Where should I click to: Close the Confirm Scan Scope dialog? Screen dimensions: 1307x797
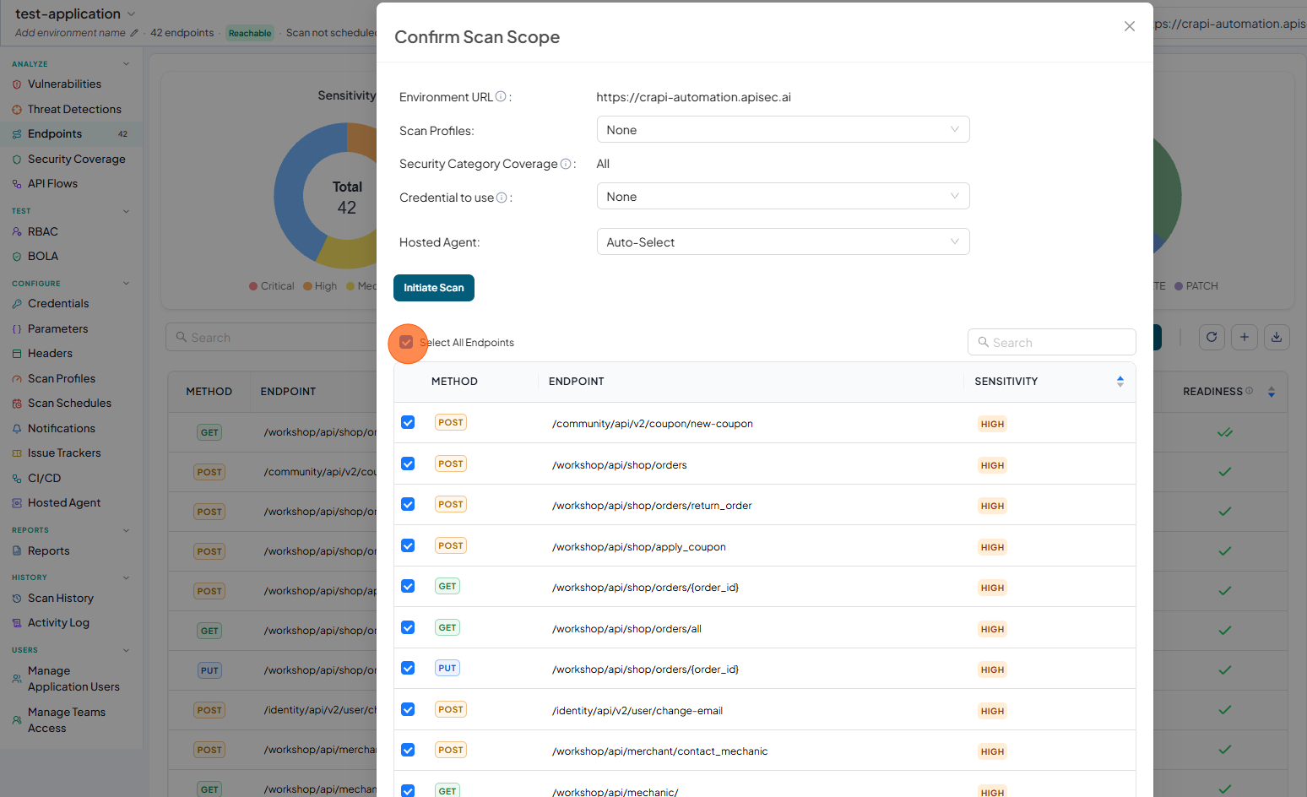(1129, 26)
